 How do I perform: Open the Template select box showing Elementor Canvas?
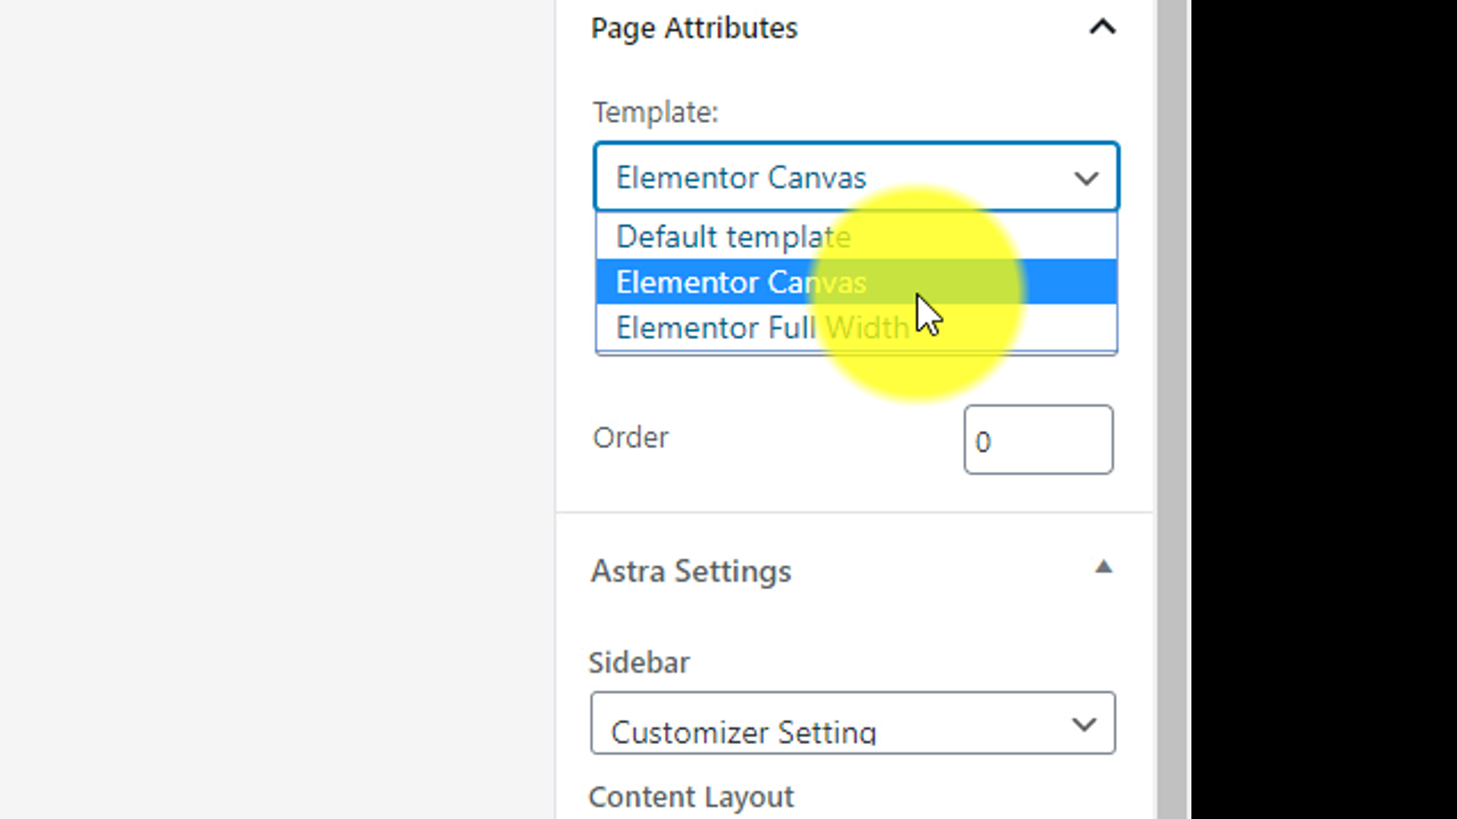pyautogui.click(x=835, y=177)
